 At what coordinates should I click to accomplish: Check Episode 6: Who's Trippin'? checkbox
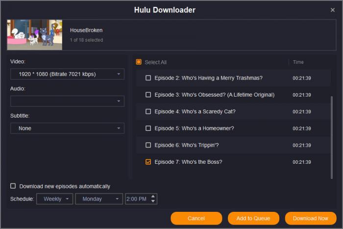[148, 145]
